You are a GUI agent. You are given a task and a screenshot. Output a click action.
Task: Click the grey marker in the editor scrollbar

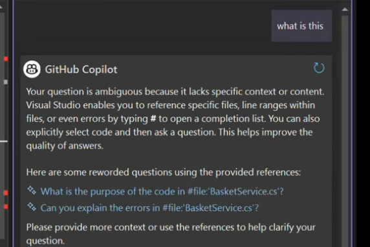tap(6, 82)
